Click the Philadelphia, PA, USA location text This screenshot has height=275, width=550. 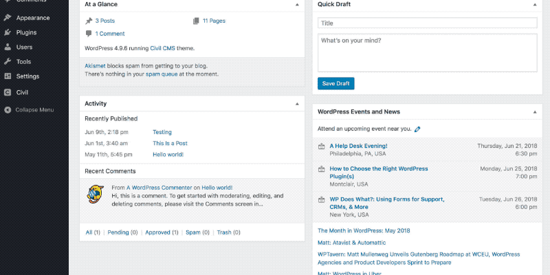[357, 154]
